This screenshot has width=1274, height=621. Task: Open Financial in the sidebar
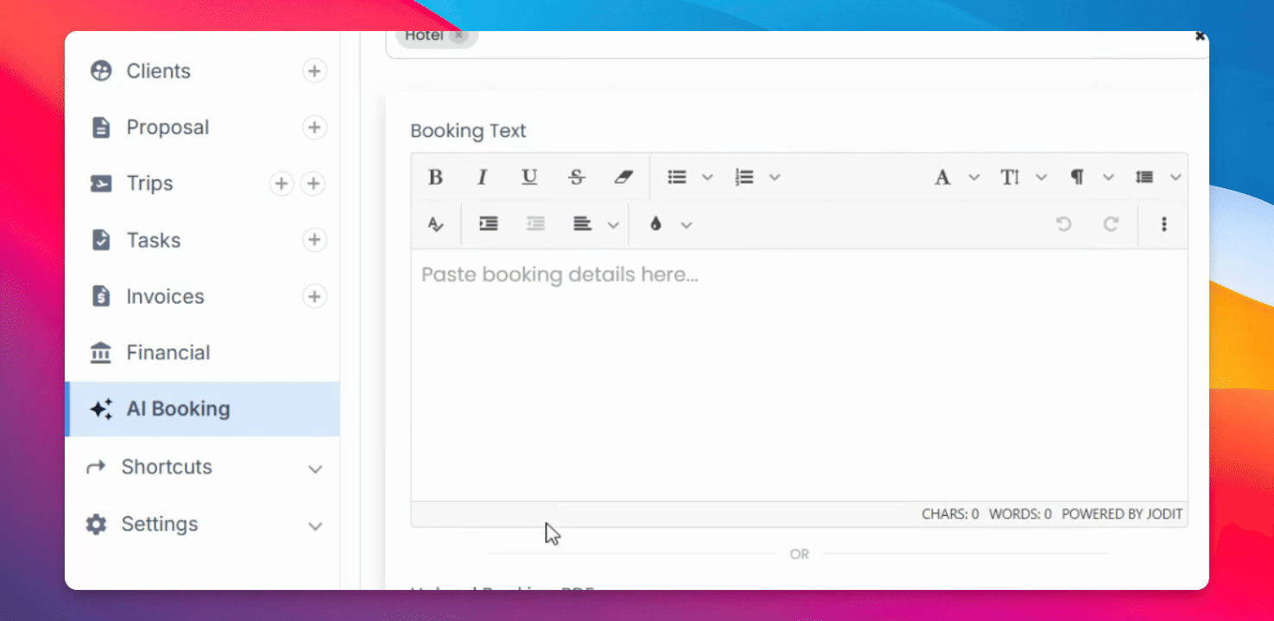click(x=168, y=353)
